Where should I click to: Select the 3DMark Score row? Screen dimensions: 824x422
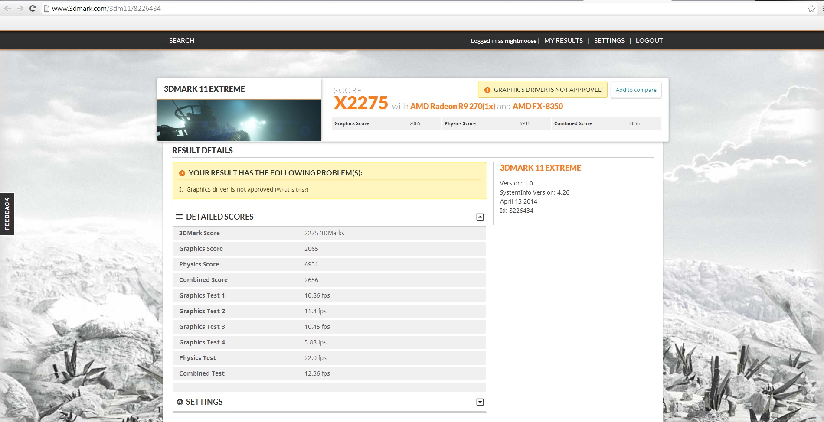tap(329, 233)
